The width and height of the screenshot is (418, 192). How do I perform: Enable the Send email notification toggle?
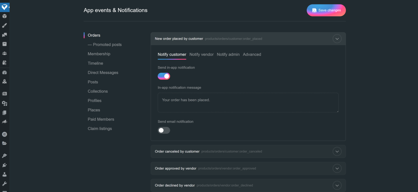[164, 130]
